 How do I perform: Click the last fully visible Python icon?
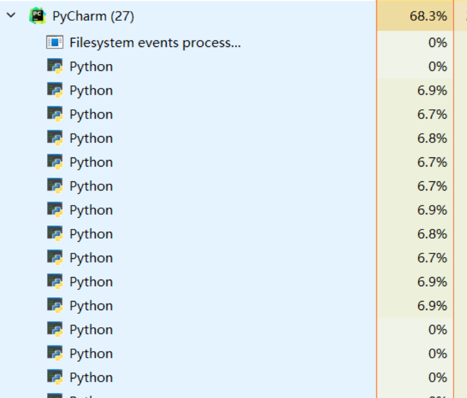(x=55, y=377)
